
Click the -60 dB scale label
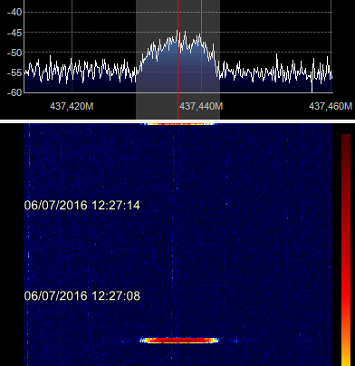[14, 92]
